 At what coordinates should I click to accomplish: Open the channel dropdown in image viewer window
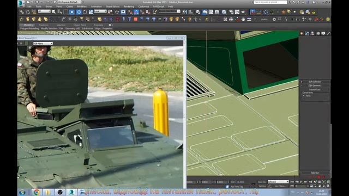(43, 44)
